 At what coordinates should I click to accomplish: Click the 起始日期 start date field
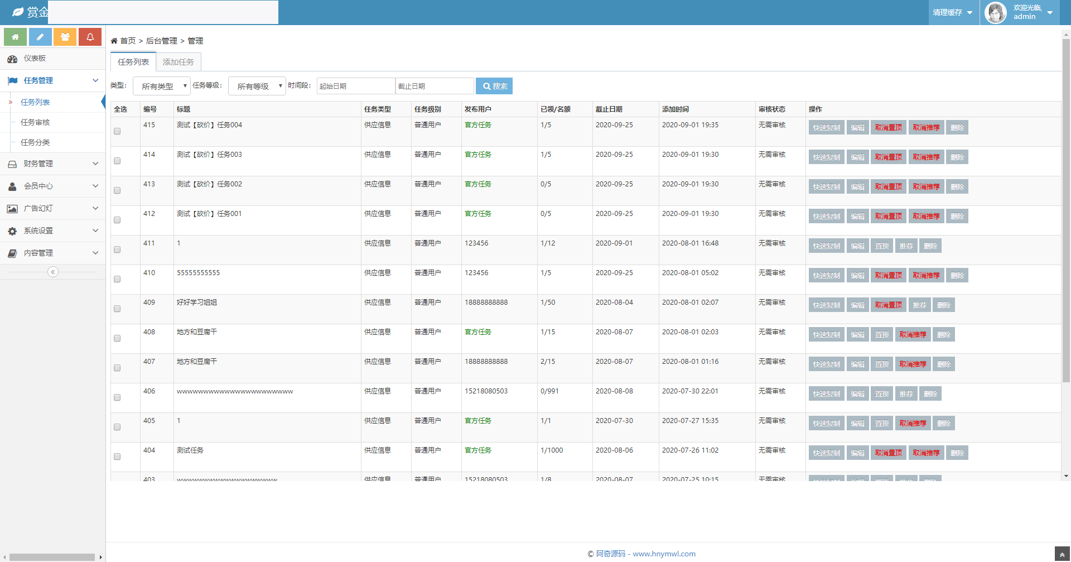pos(356,86)
